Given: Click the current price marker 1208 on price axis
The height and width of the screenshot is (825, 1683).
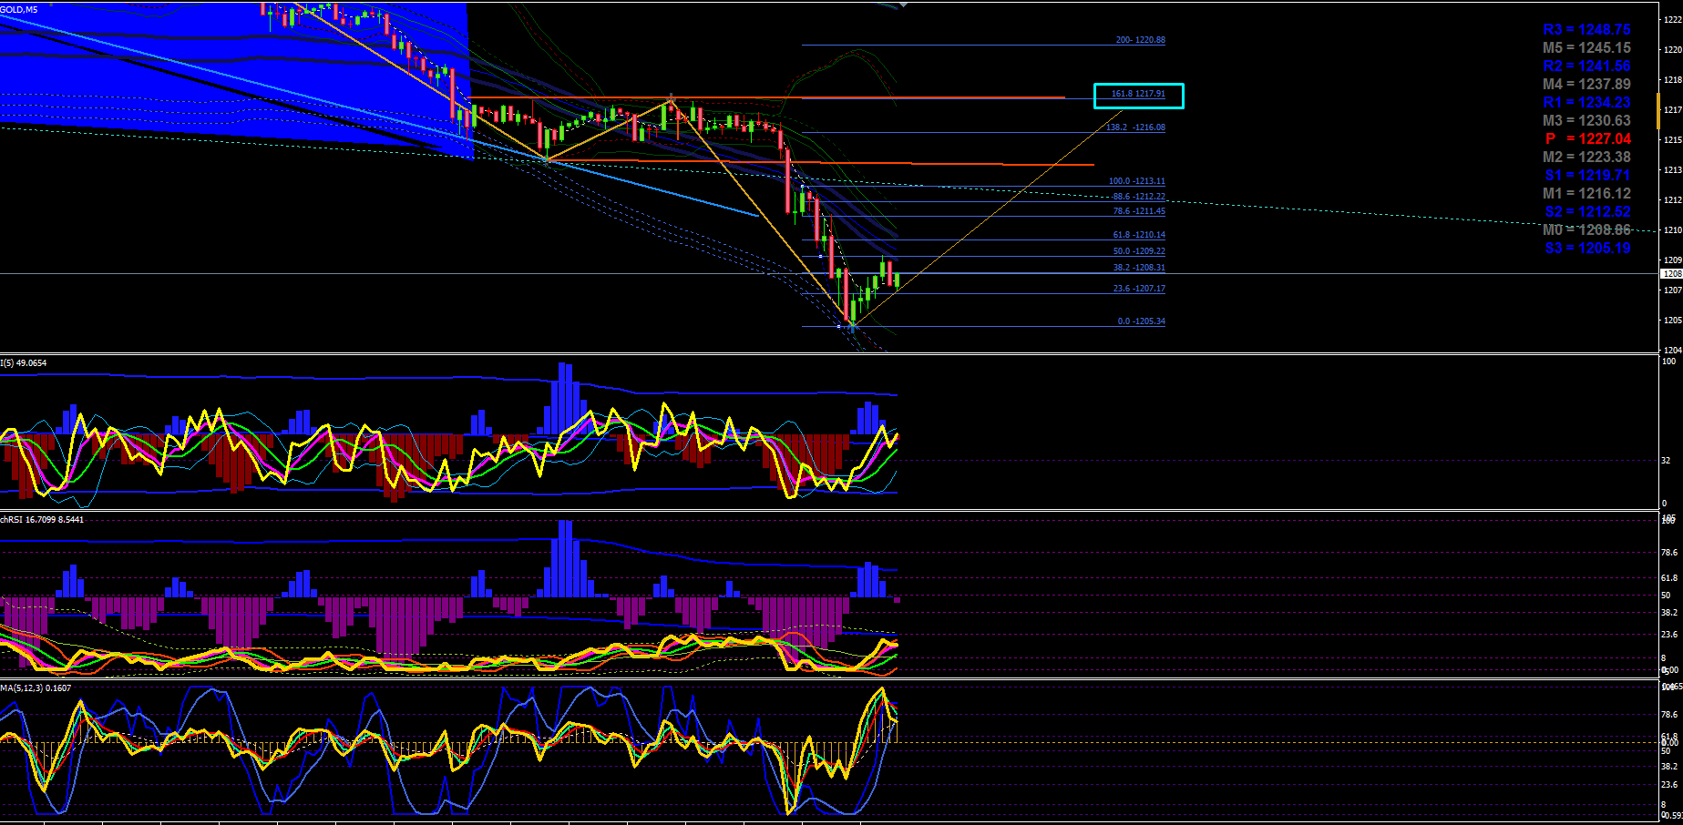Looking at the screenshot, I should [x=1671, y=273].
